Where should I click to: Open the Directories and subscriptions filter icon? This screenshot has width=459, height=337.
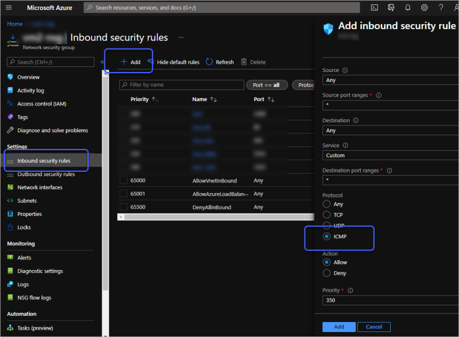coord(391,7)
